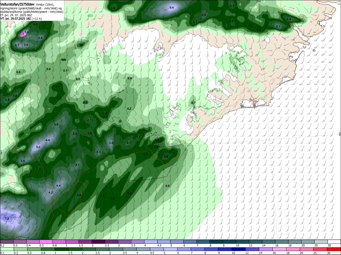Click the 2.6 precipitation value on the map
This screenshot has height=255, width=341.
[7, 100]
